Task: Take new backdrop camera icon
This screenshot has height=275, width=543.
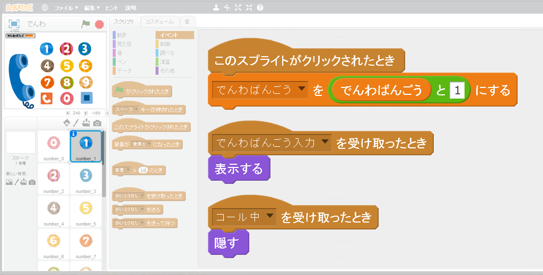Action: pos(32,182)
